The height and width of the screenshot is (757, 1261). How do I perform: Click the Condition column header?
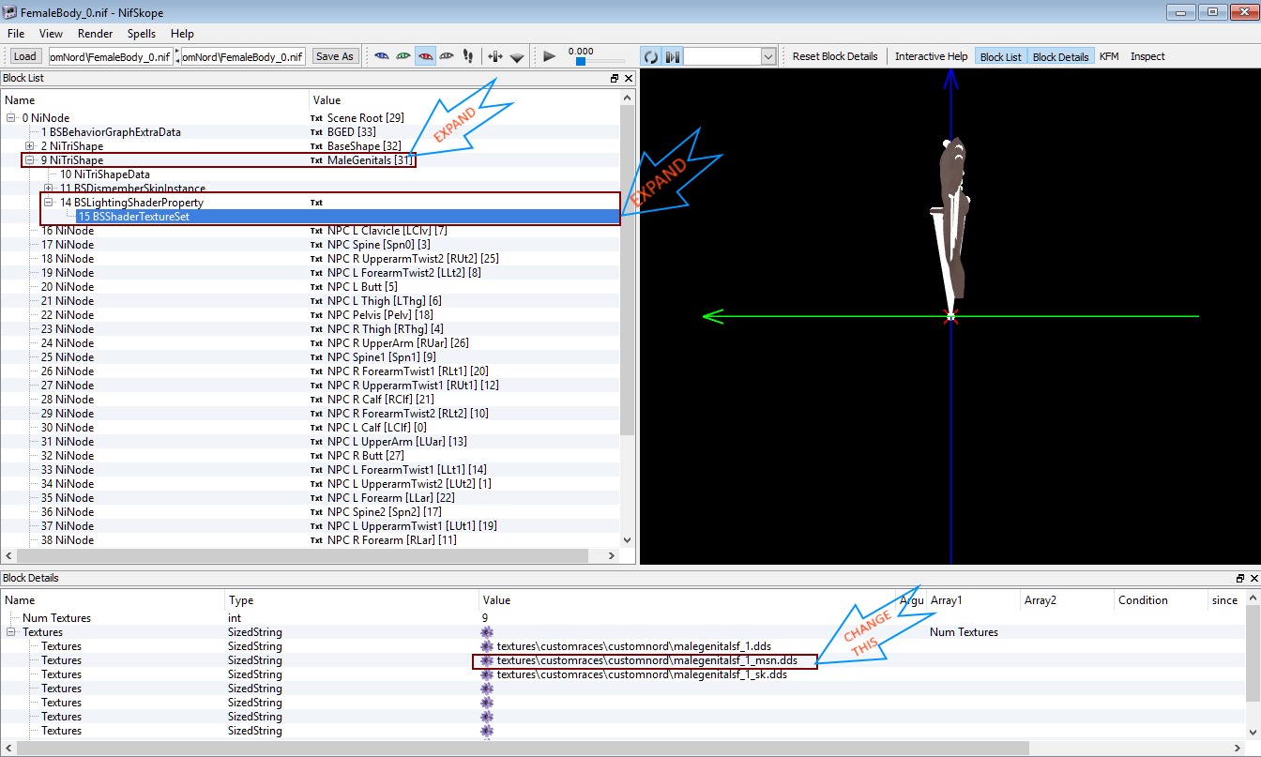tap(1161, 600)
